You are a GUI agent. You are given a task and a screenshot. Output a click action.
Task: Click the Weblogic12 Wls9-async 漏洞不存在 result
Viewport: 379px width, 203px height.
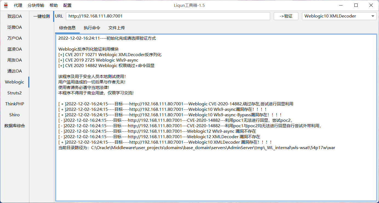[157, 131]
